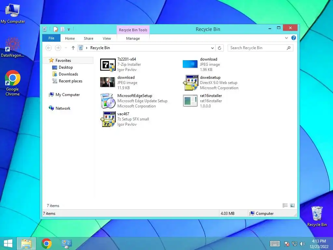Click the Properties quick access toolbar icon
Screen dimensions: 333x250
pos(56,29)
